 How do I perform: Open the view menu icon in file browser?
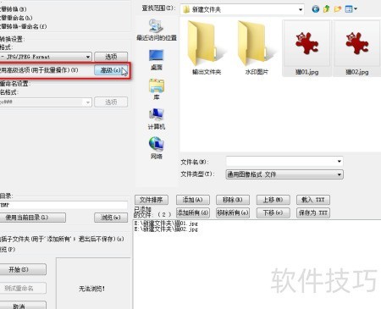click(349, 9)
